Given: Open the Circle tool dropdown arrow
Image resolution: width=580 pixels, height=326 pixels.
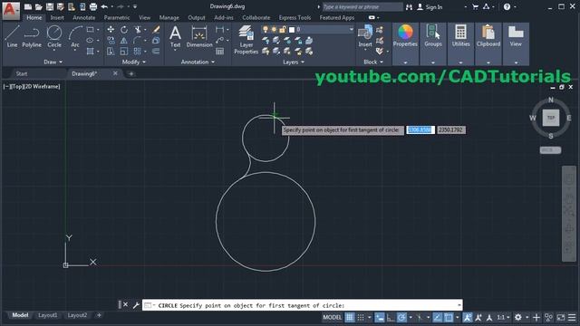Looking at the screenshot, I should tap(54, 51).
